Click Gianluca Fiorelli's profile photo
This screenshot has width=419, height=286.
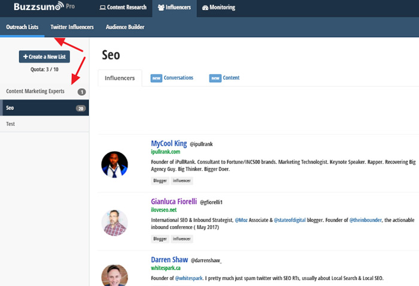pyautogui.click(x=114, y=222)
